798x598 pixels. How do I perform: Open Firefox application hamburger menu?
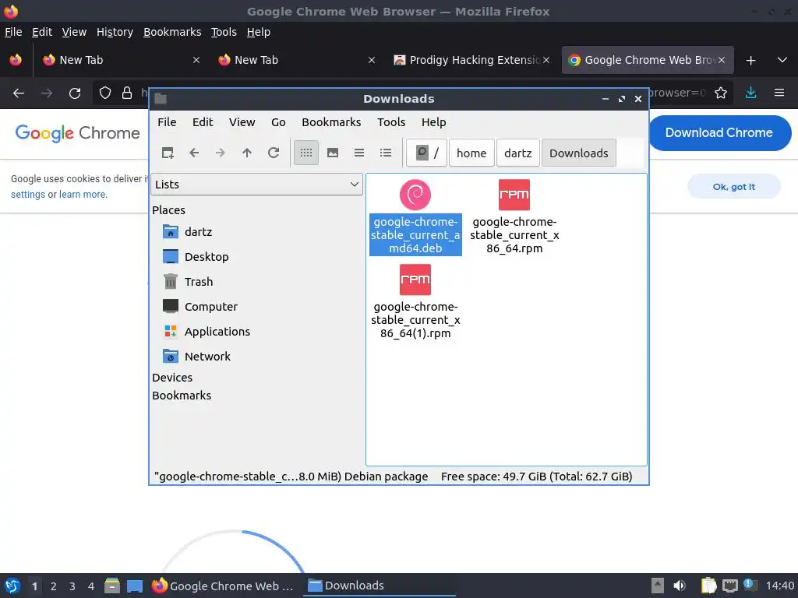[779, 93]
